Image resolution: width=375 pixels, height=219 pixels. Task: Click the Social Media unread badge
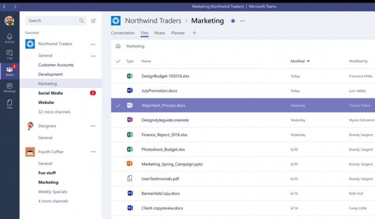[x=93, y=93]
